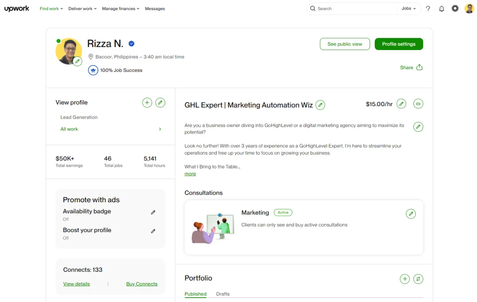
Task: Expand the Find work dropdown menu
Action: (x=51, y=9)
